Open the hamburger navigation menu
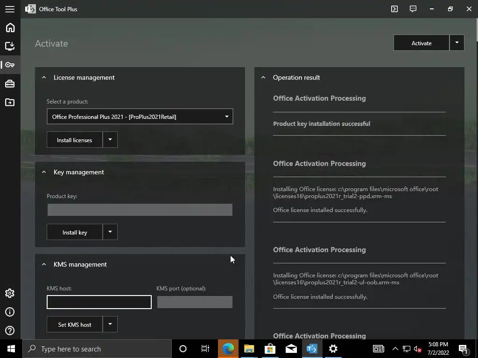Viewport: 478px width, 358px height. (x=10, y=9)
